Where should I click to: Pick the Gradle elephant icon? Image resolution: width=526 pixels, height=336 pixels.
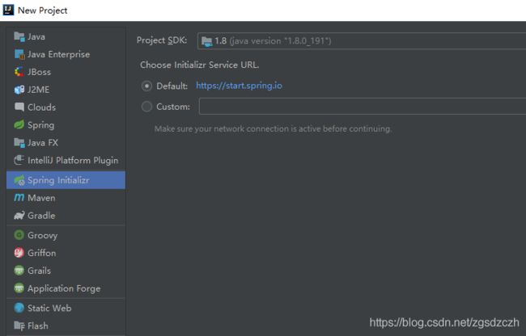tap(19, 215)
